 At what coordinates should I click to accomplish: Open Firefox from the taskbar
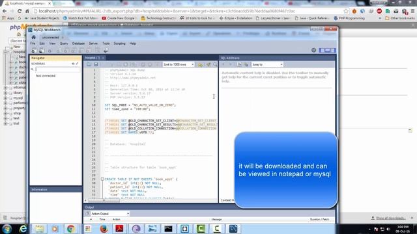coord(104,229)
